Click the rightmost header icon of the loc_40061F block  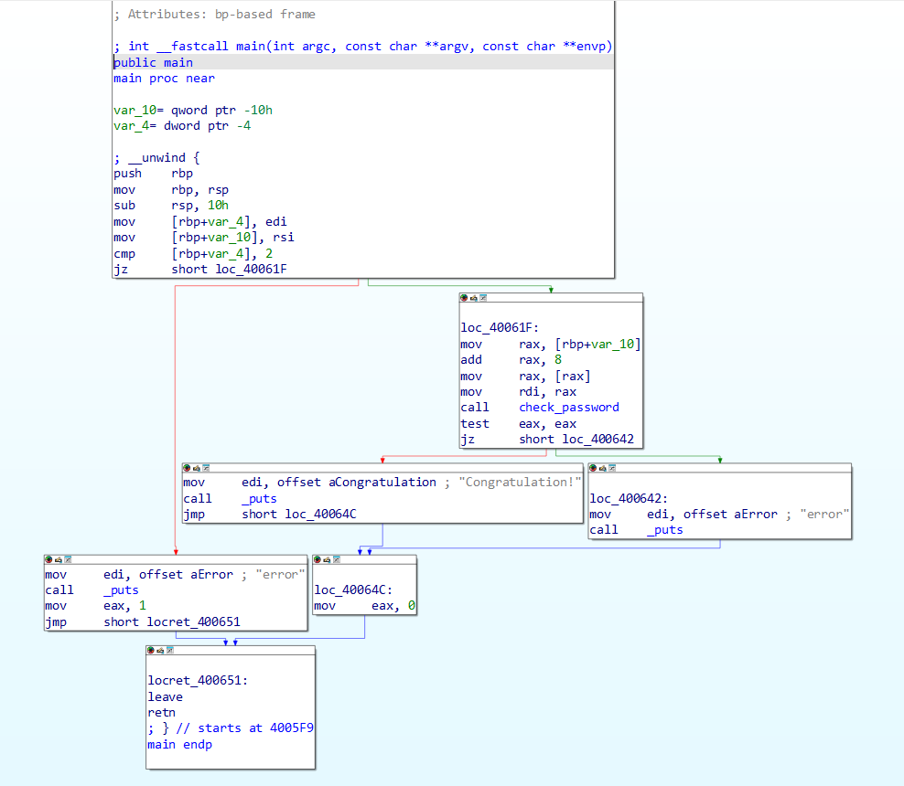483,298
